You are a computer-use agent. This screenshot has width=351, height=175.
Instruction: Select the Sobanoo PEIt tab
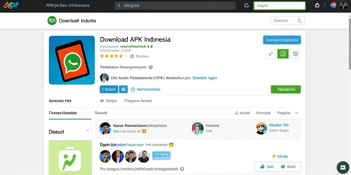(x=60, y=101)
